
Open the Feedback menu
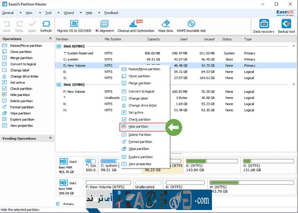(x=111, y=13)
